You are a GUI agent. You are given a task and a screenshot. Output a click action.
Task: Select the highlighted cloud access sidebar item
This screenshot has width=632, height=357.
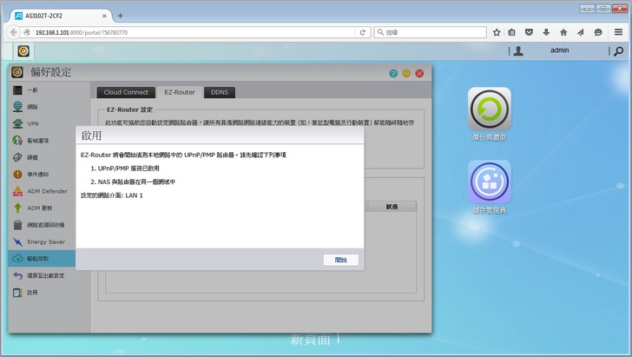click(x=42, y=259)
